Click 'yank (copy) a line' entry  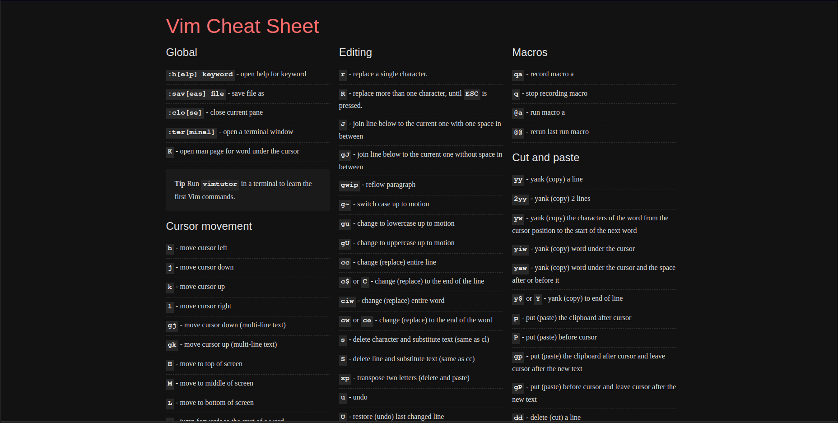coord(556,179)
